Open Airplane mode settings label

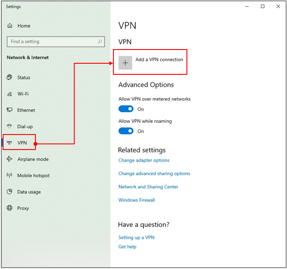[33, 159]
